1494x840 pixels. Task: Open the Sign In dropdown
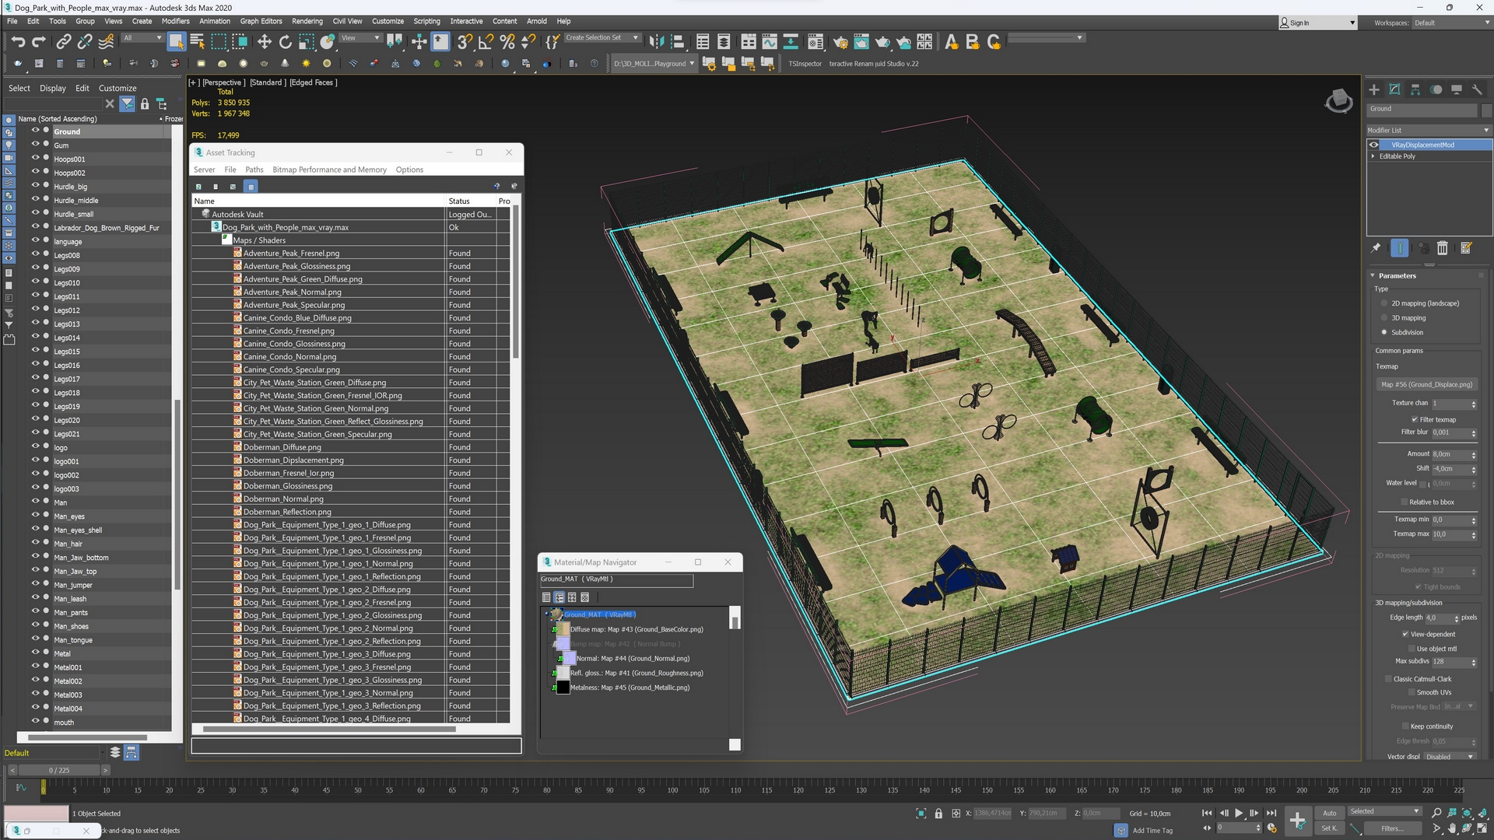pyautogui.click(x=1317, y=23)
